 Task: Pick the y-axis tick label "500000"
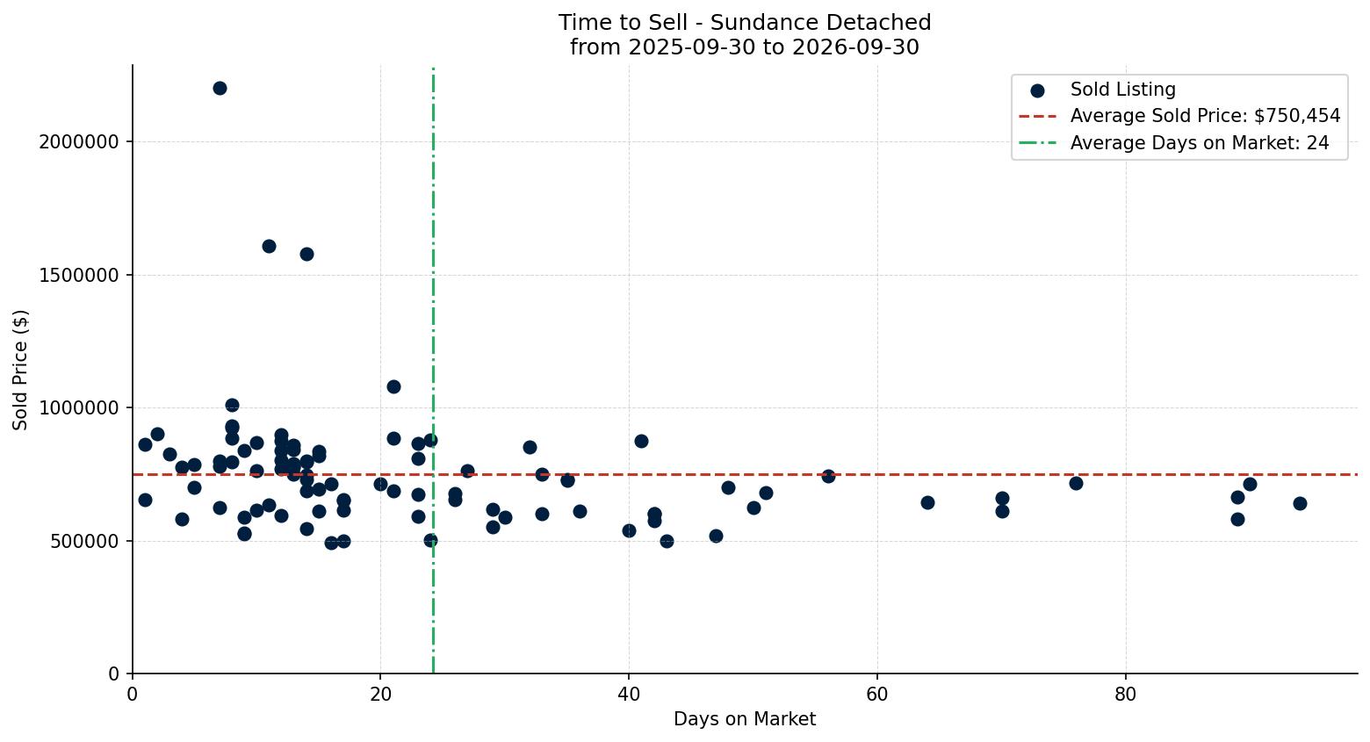pyautogui.click(x=85, y=541)
